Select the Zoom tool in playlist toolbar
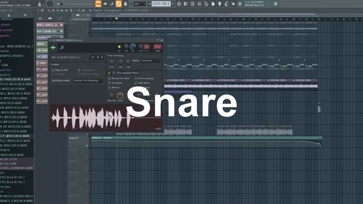The width and height of the screenshot is (363, 204). (x=79, y=10)
